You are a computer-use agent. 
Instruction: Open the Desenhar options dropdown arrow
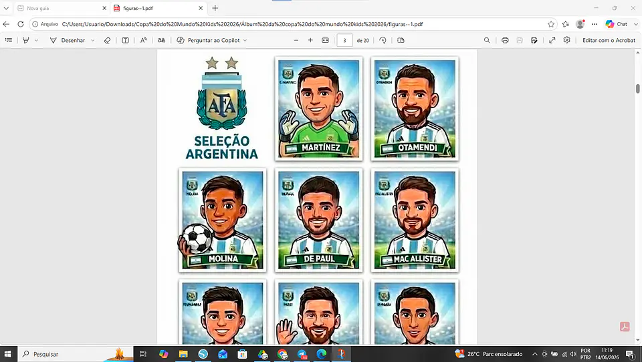[92, 40]
